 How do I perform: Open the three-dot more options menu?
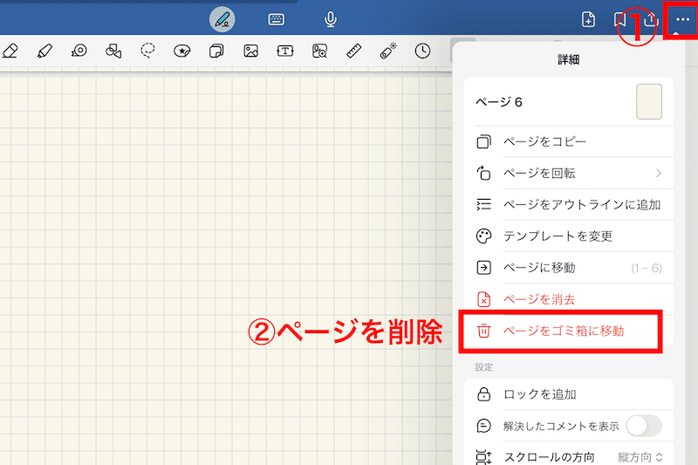pyautogui.click(x=681, y=19)
